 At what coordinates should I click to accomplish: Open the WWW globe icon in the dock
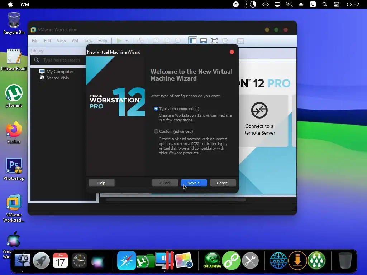278,260
